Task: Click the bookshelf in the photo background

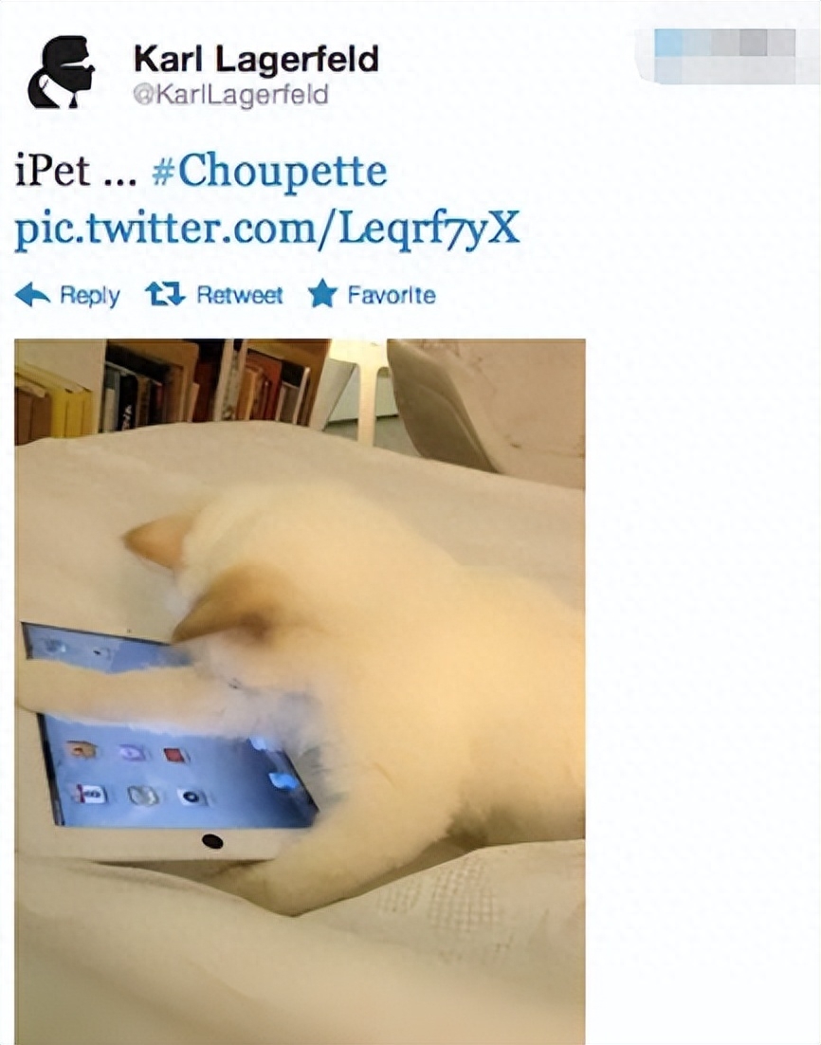Action: pyautogui.click(x=172, y=385)
